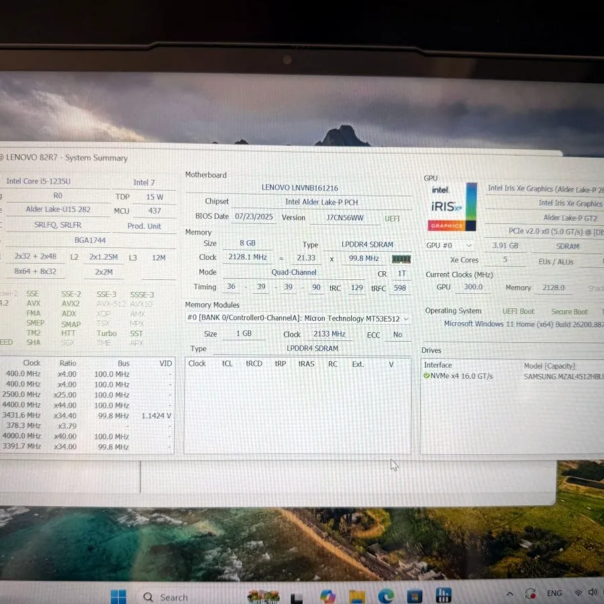Launch Copilot from the taskbar

[x=328, y=597]
